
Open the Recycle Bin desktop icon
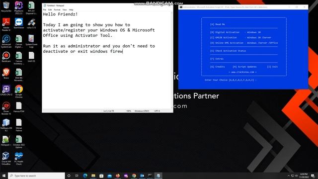pyautogui.click(x=6, y=6)
